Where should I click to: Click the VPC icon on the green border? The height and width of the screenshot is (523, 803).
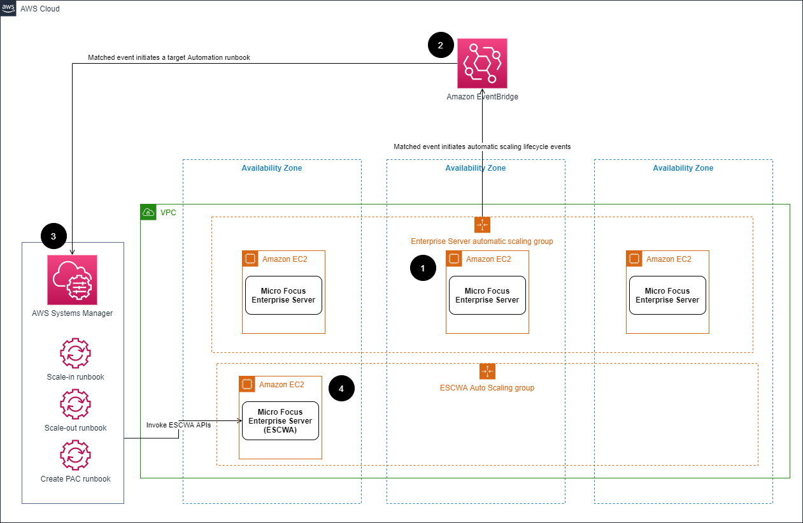click(x=148, y=212)
